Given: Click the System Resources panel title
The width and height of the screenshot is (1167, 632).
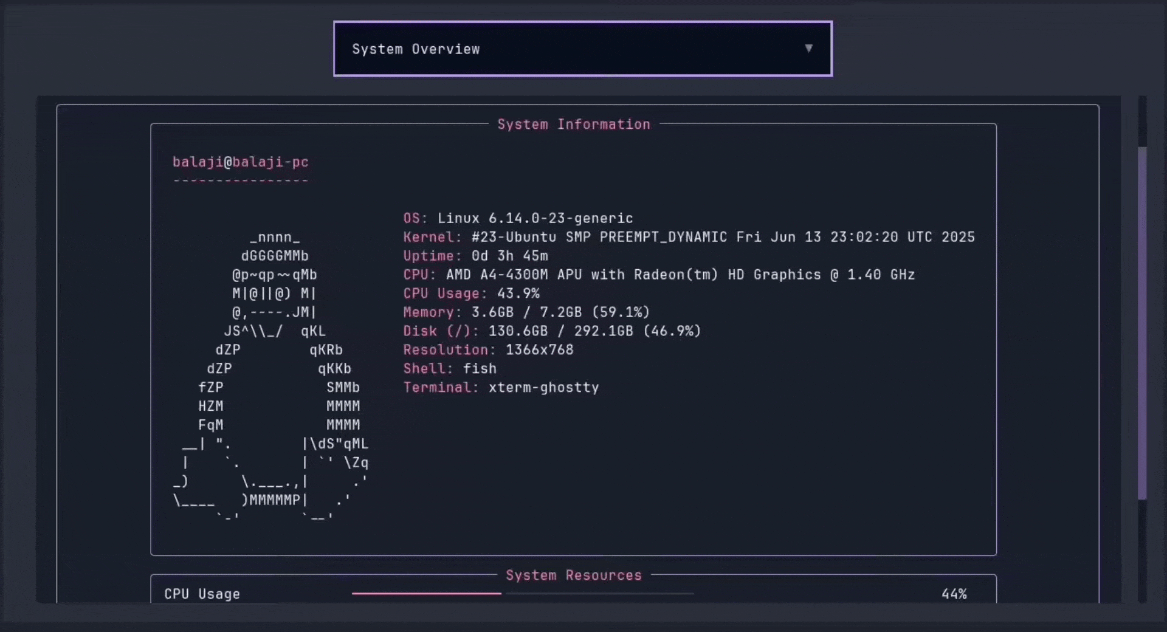Looking at the screenshot, I should (574, 575).
